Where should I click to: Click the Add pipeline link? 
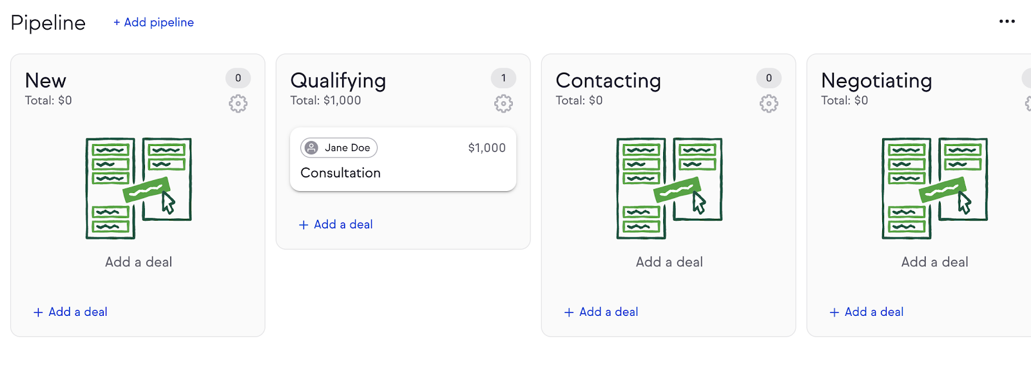click(x=153, y=23)
